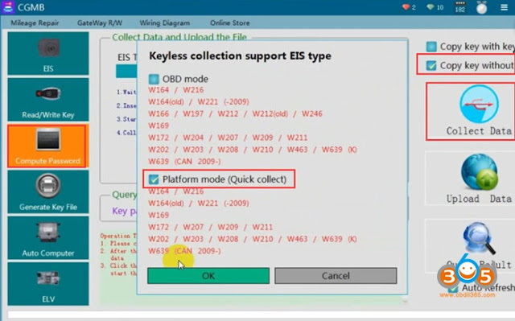
Task: Click the 182 counter icon in title bar
Action: (x=460, y=7)
